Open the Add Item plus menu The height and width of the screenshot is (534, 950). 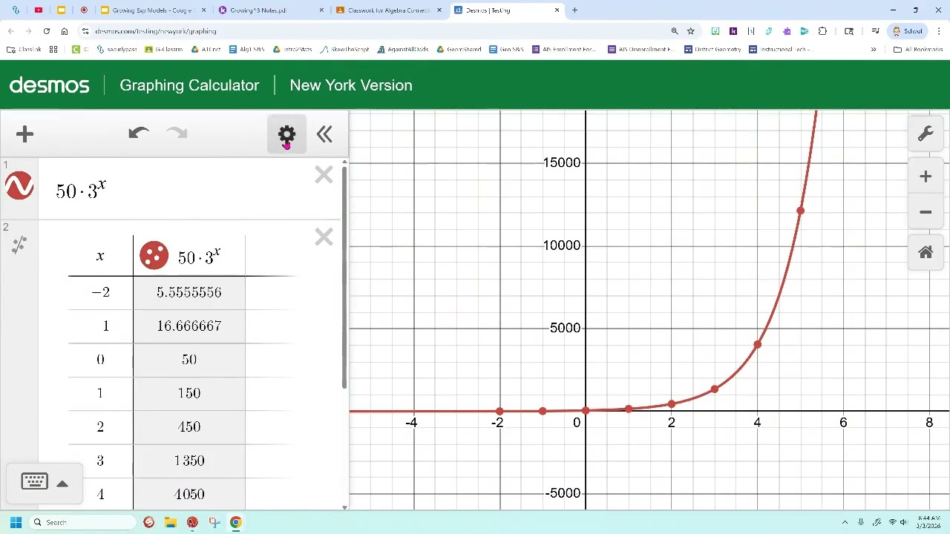pyautogui.click(x=24, y=134)
